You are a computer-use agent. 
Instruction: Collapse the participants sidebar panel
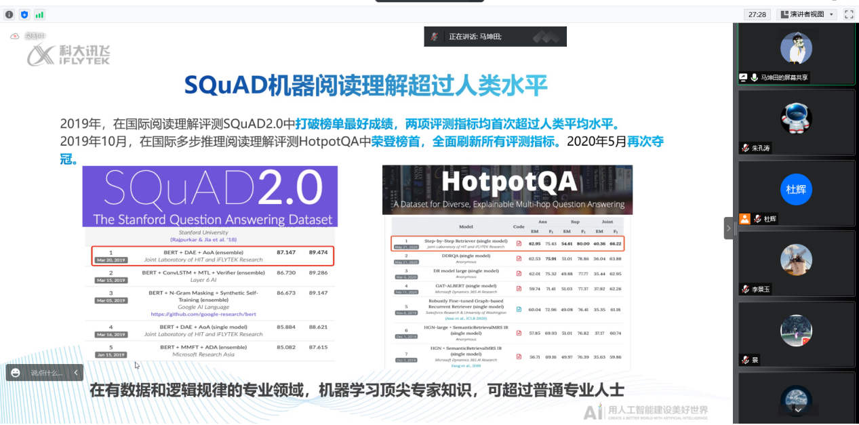(x=728, y=228)
